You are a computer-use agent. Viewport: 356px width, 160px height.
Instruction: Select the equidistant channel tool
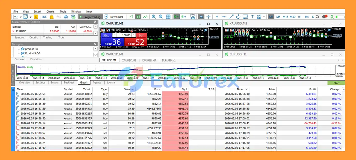238,17
